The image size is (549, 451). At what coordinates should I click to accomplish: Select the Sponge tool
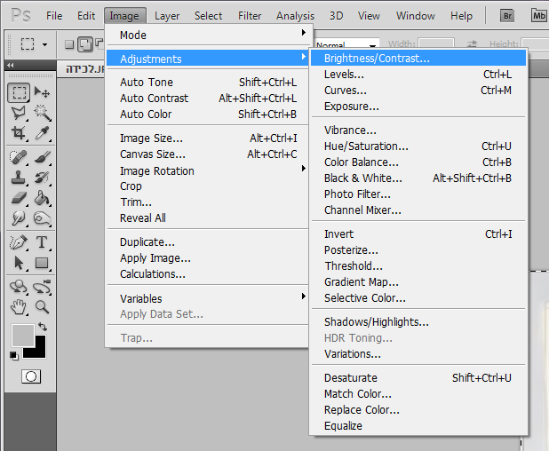pos(42,218)
